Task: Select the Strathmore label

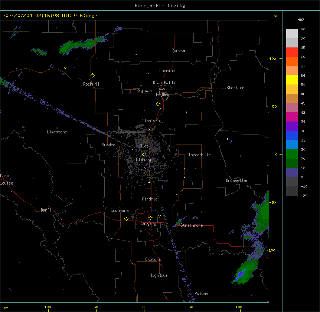Action: (192, 225)
